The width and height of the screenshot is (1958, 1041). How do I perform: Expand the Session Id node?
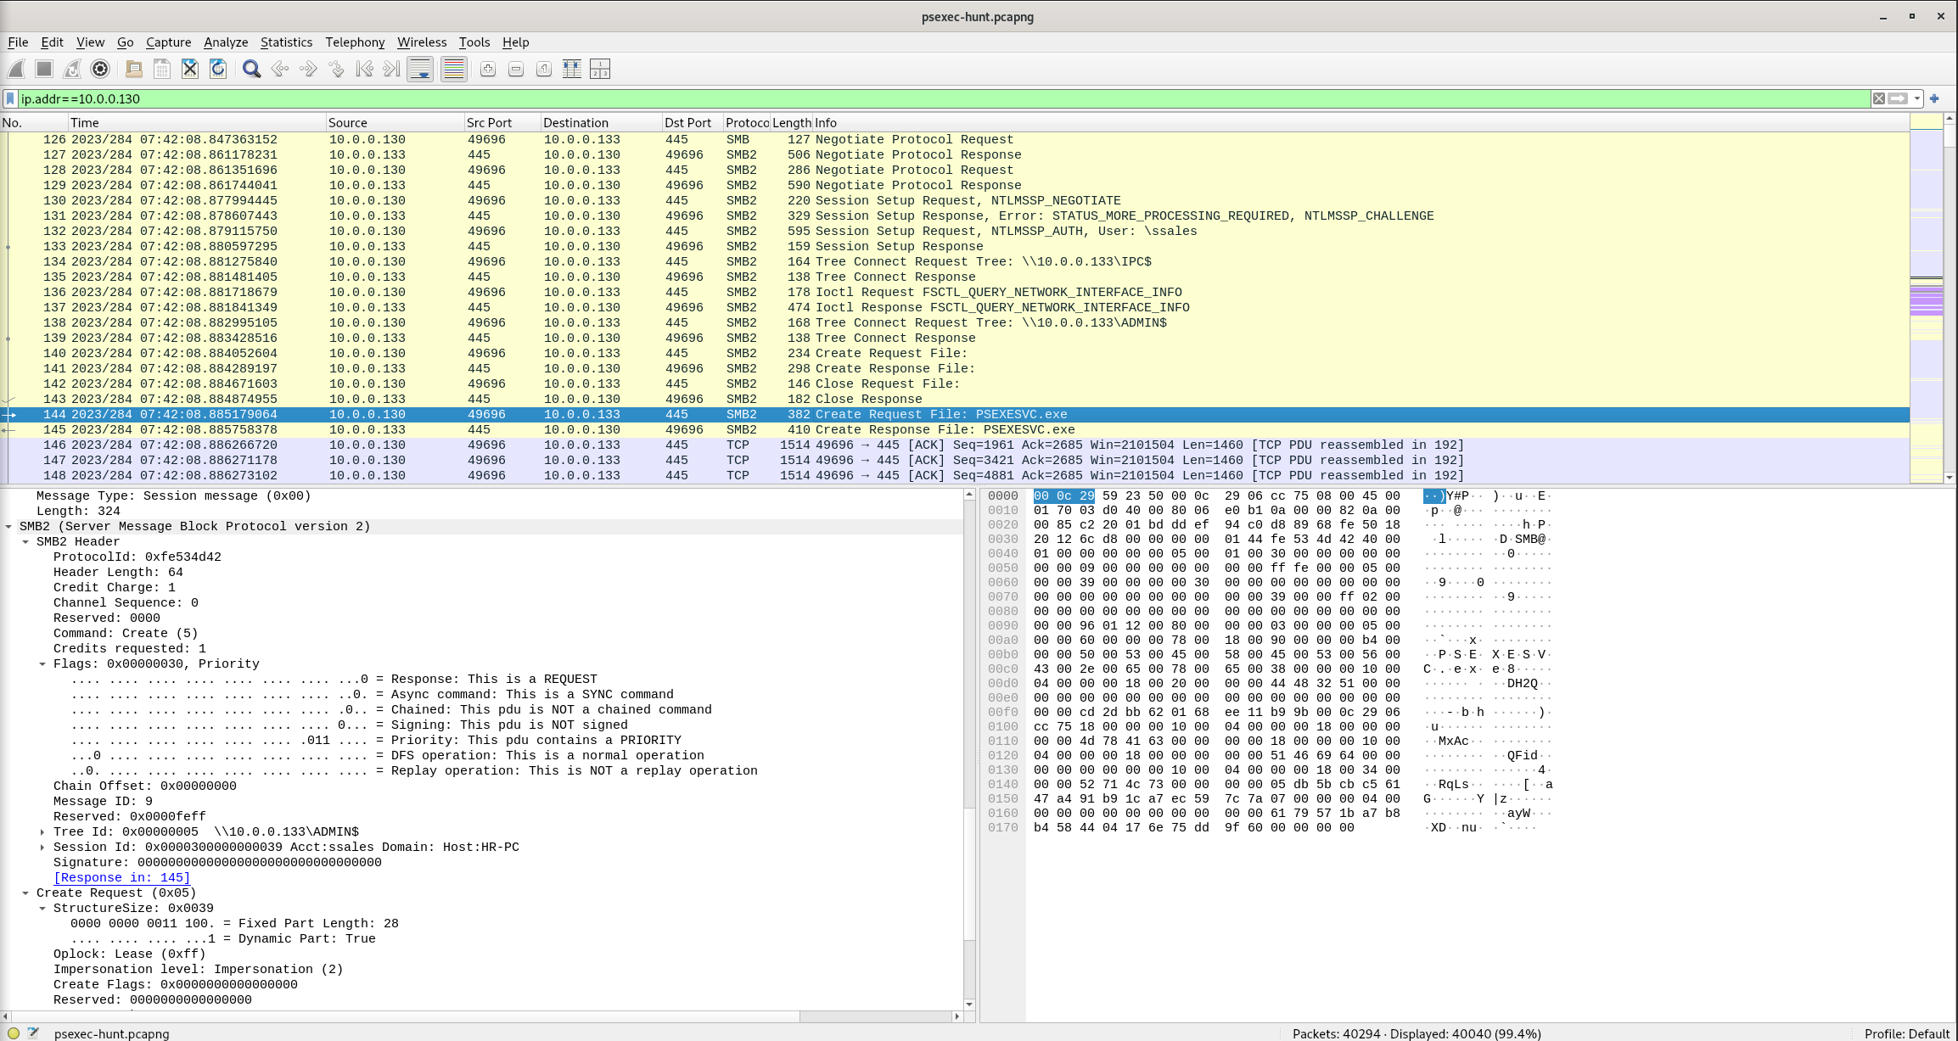click(x=42, y=848)
